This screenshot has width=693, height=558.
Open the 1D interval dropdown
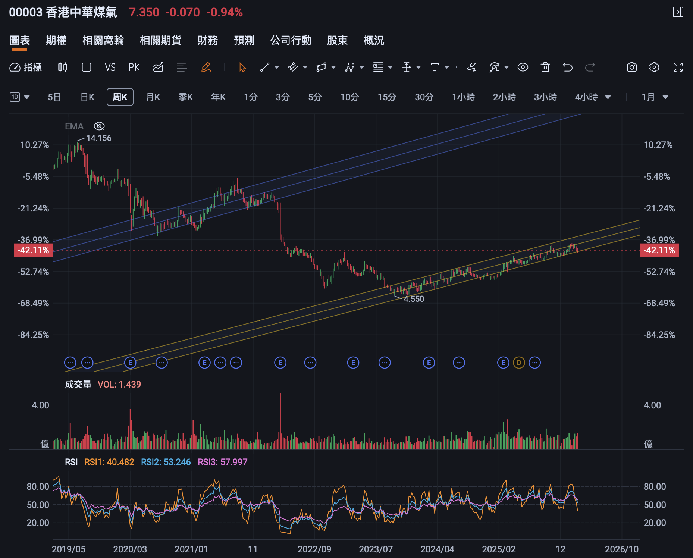click(19, 97)
